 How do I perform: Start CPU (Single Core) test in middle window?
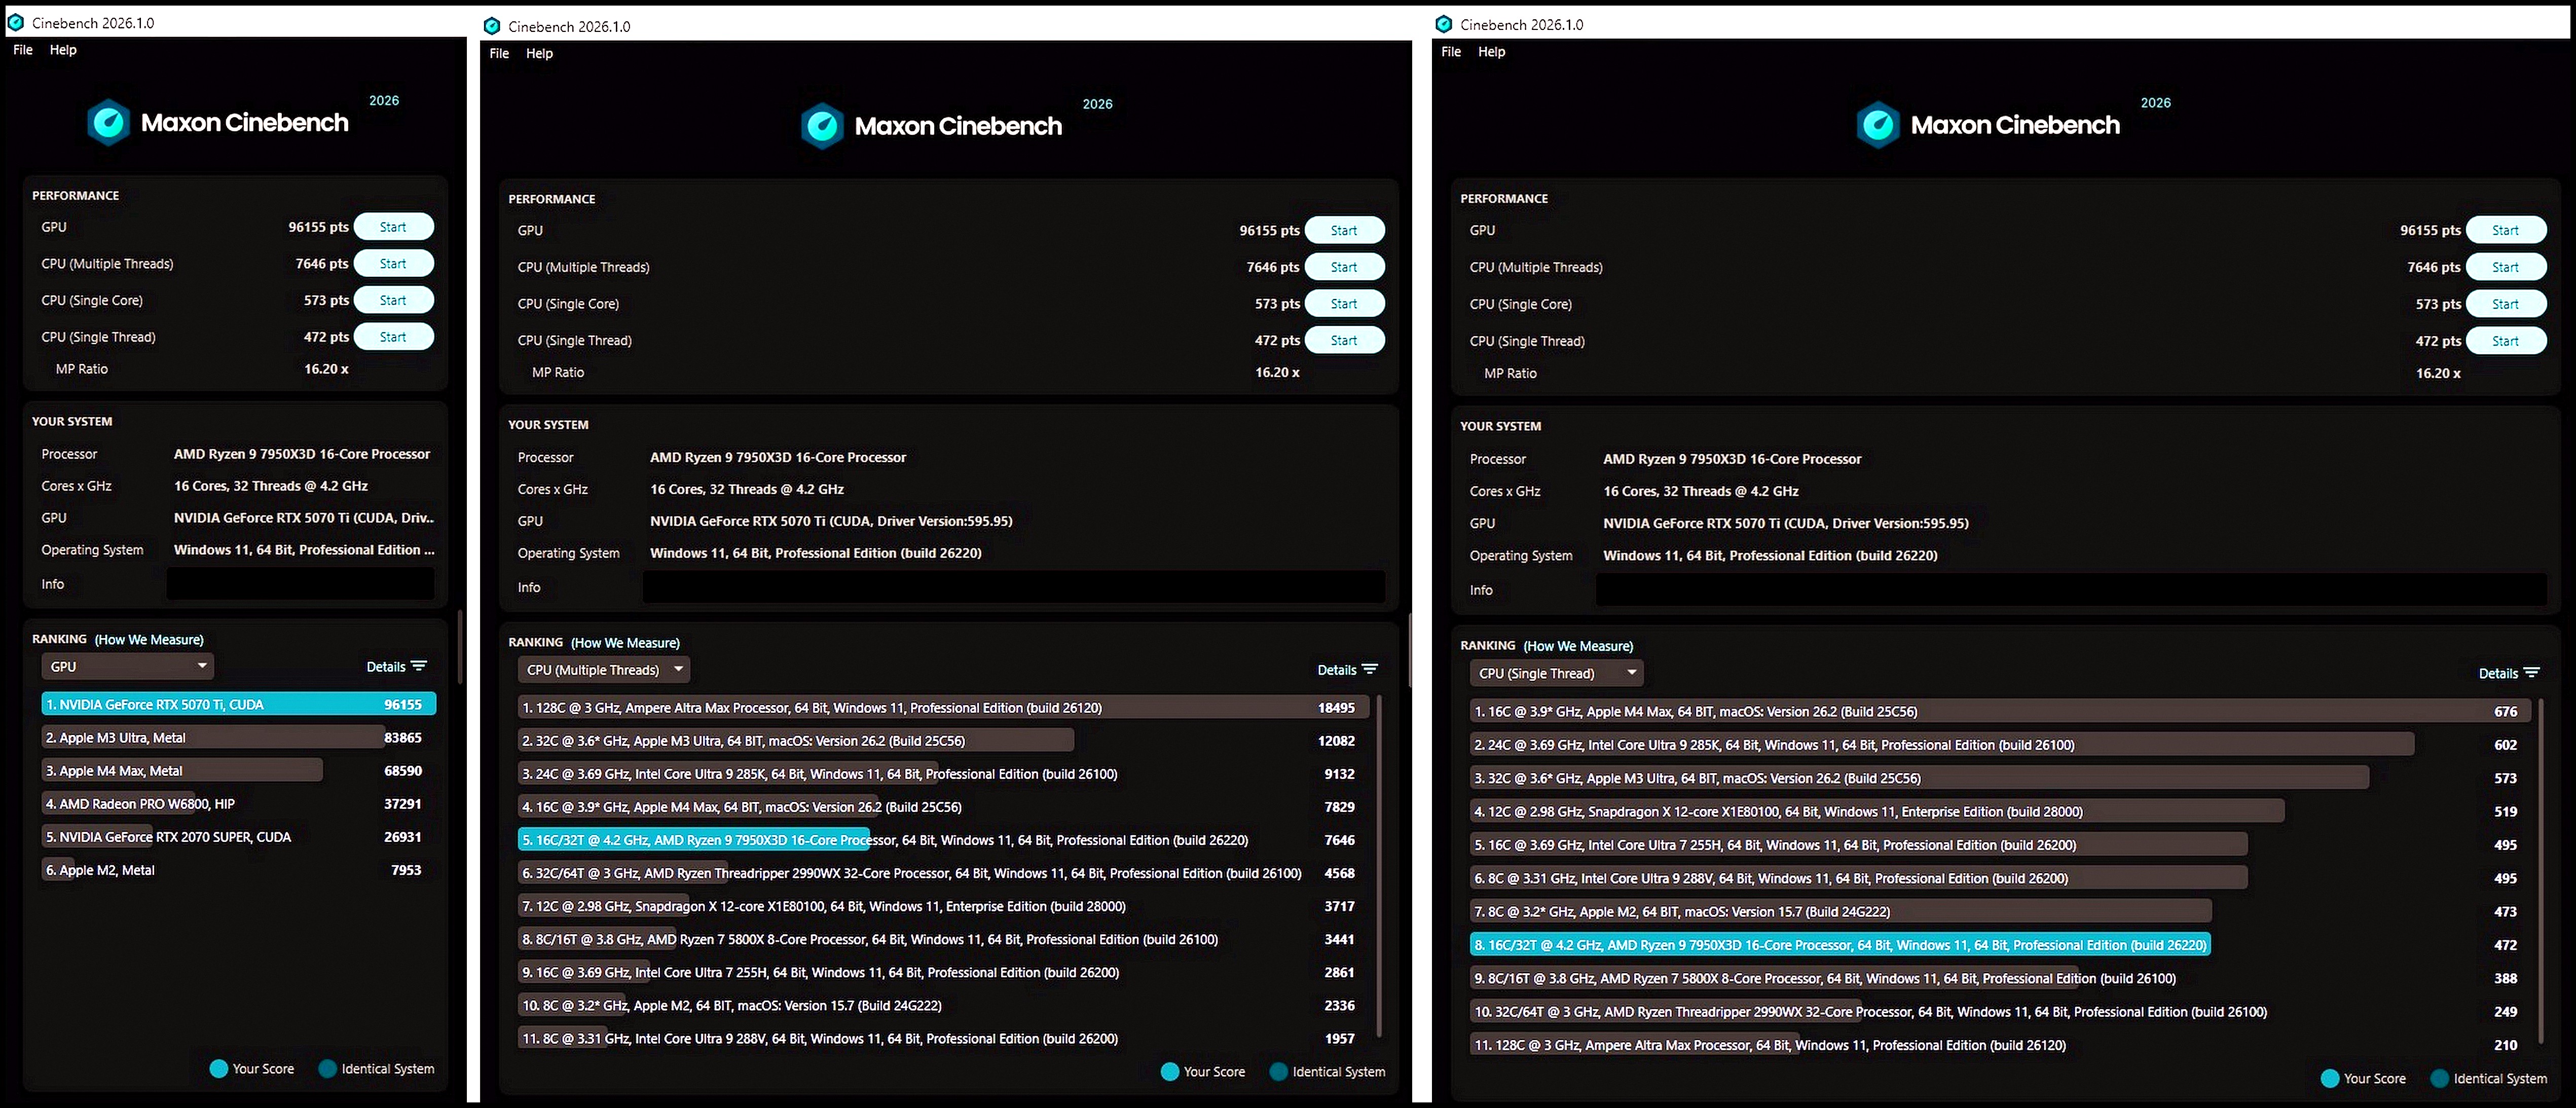pyautogui.click(x=1344, y=304)
